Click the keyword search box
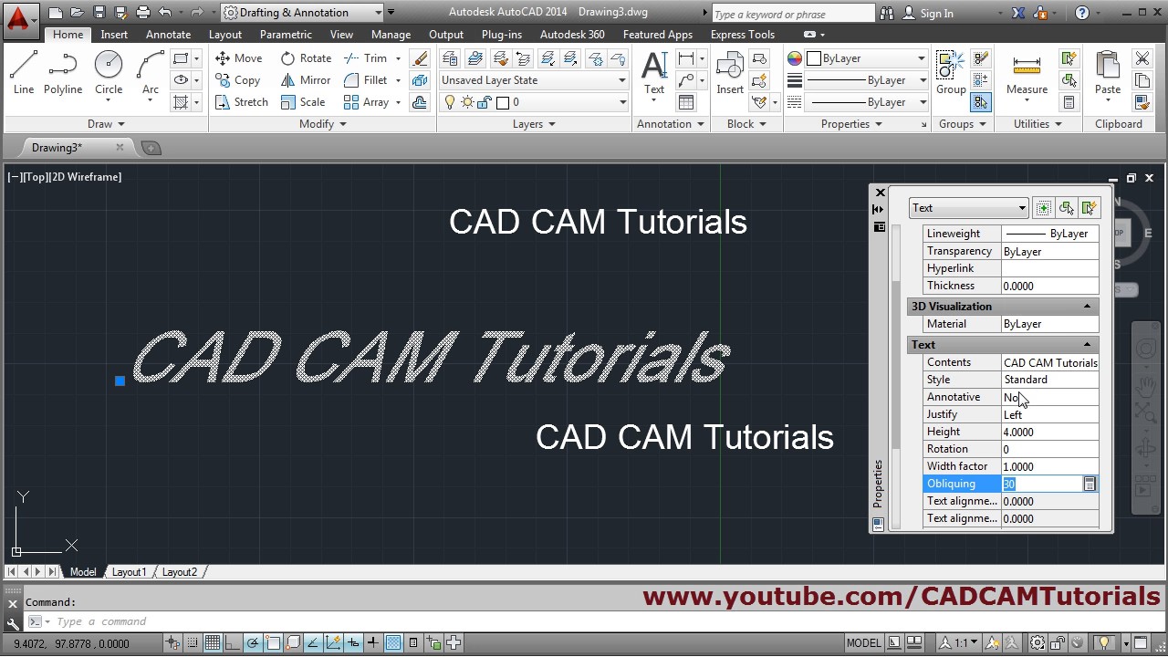Image resolution: width=1168 pixels, height=657 pixels. pos(792,14)
